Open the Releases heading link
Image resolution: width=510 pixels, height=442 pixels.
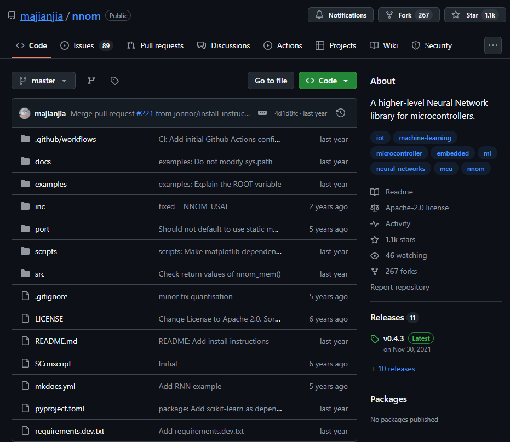tap(387, 318)
